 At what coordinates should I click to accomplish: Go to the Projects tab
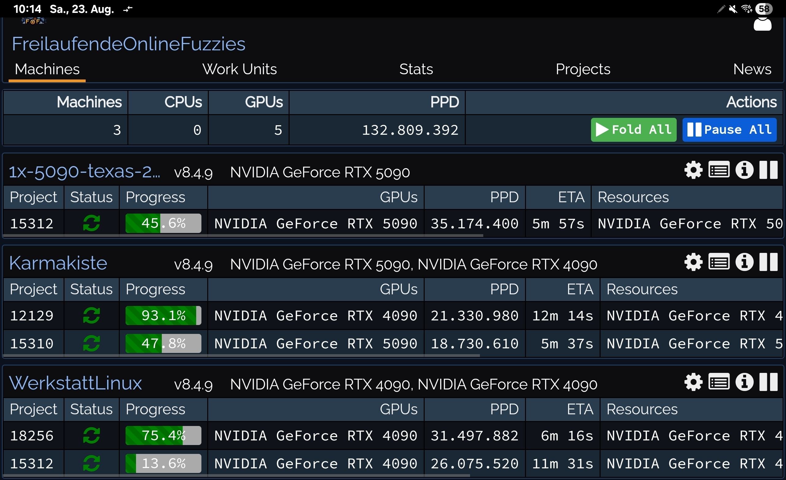point(583,69)
